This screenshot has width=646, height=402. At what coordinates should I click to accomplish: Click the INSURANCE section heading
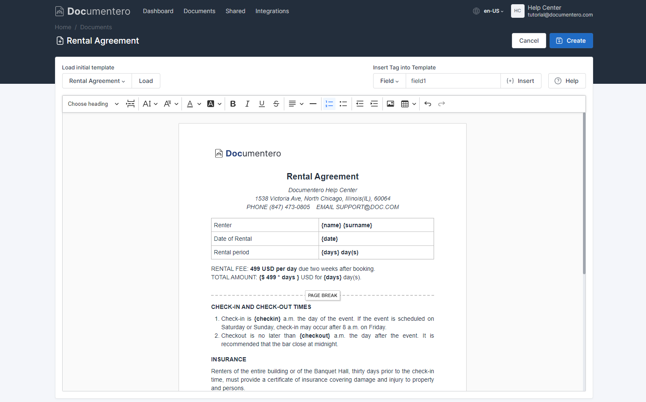pos(228,359)
